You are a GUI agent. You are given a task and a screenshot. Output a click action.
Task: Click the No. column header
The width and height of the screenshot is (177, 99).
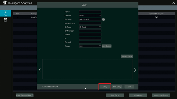(x=18, y=14)
